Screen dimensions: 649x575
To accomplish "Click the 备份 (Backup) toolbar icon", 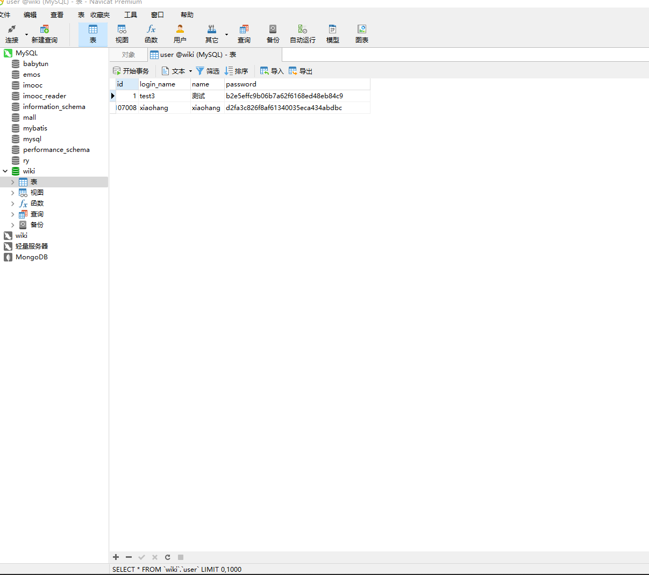I will (273, 34).
